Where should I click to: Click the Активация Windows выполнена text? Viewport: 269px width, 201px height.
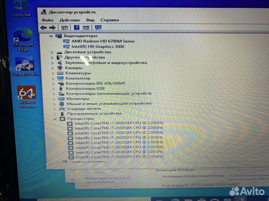pos(193,176)
